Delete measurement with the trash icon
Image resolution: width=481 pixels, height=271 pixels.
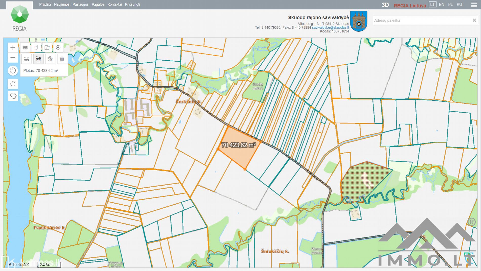pos(62,59)
